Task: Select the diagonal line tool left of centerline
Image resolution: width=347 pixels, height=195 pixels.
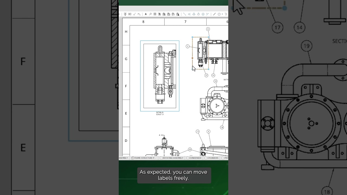Action: click(x=185, y=14)
